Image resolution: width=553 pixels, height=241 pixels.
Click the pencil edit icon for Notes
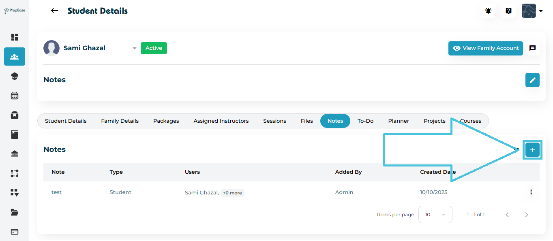point(532,80)
